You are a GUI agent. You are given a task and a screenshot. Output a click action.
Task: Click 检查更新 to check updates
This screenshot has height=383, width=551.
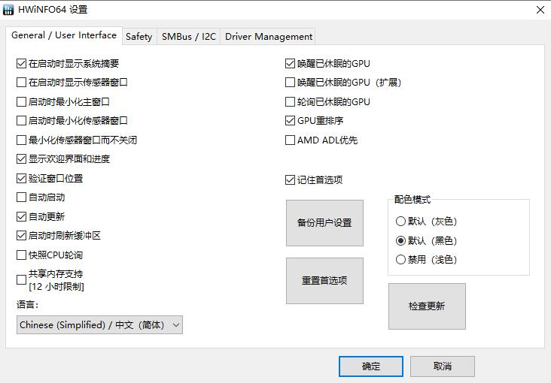[x=427, y=306]
